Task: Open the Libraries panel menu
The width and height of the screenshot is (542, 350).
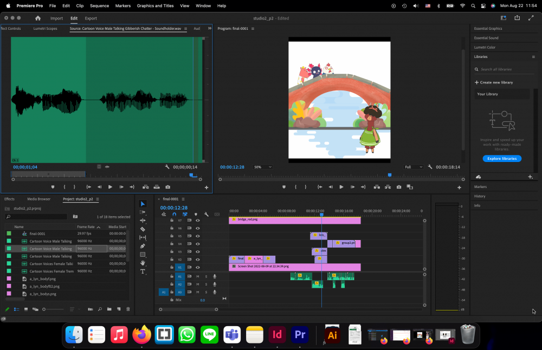Action: click(x=533, y=57)
